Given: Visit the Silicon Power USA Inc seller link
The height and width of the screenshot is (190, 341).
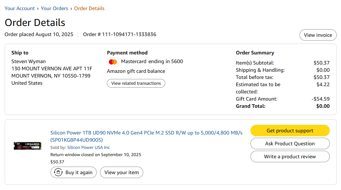Looking at the screenshot, I should [88, 147].
